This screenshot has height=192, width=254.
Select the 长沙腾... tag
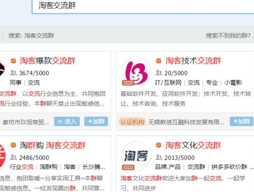[x=94, y=167]
